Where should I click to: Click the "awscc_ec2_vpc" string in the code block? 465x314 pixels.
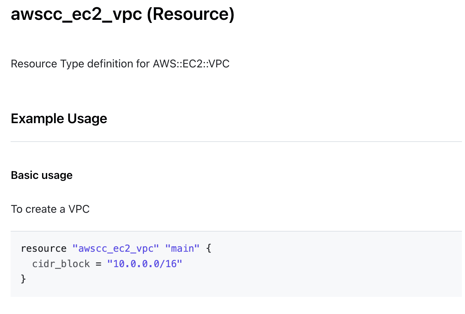point(116,249)
